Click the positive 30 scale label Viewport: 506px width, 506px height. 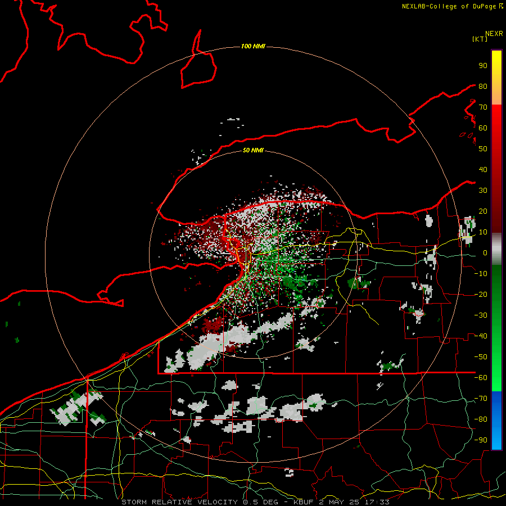coord(483,191)
